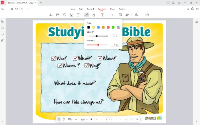Activate the select cursor tool
The image size is (200, 125).
[59, 119]
